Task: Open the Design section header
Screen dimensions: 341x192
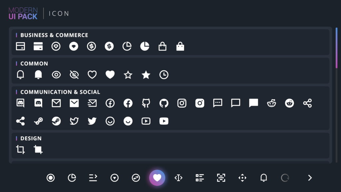Action: [x=31, y=138]
